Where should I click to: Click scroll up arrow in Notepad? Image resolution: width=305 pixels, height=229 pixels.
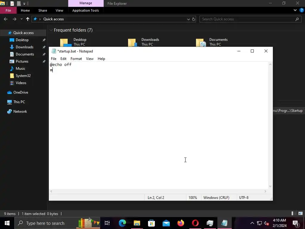click(x=270, y=64)
